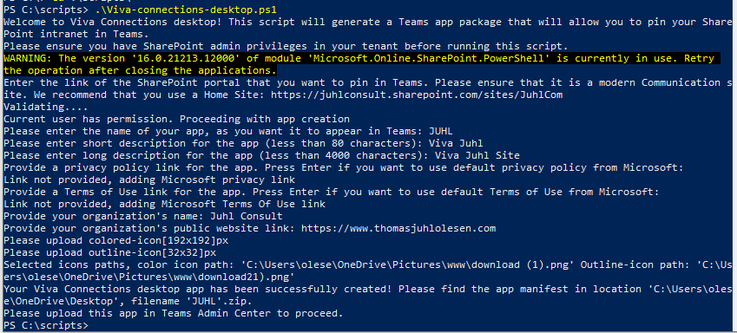Click 'Please ensure you have SharePoint admin privileges' line
737x333 pixels.
[286, 46]
